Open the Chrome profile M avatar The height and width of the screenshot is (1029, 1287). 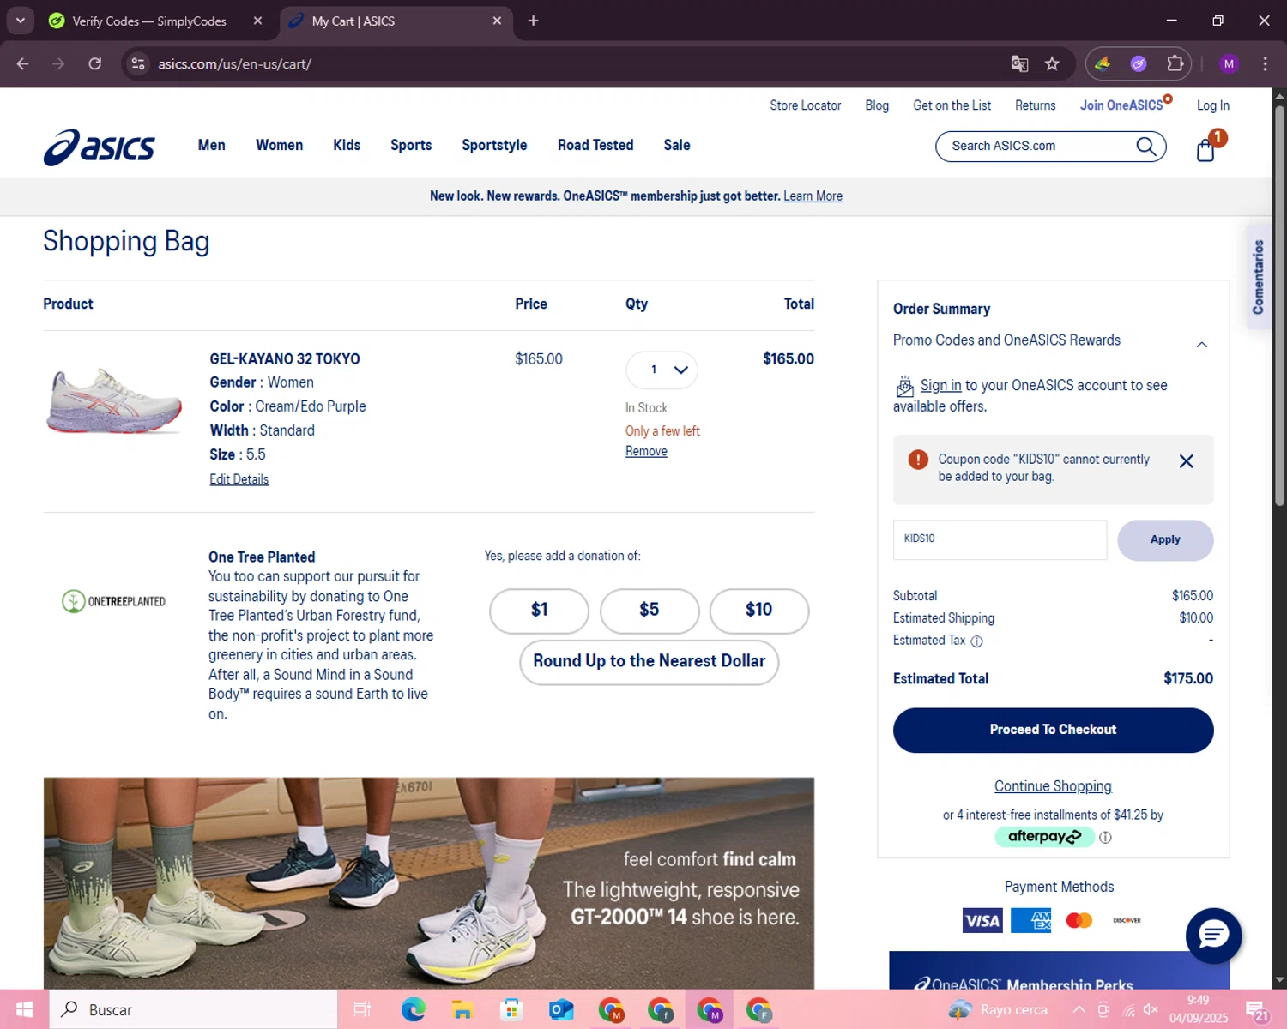click(x=1229, y=63)
